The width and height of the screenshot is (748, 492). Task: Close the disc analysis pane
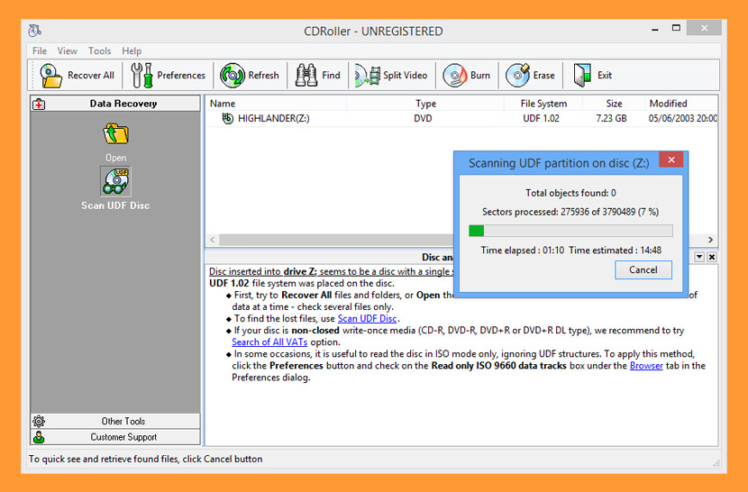pos(712,257)
